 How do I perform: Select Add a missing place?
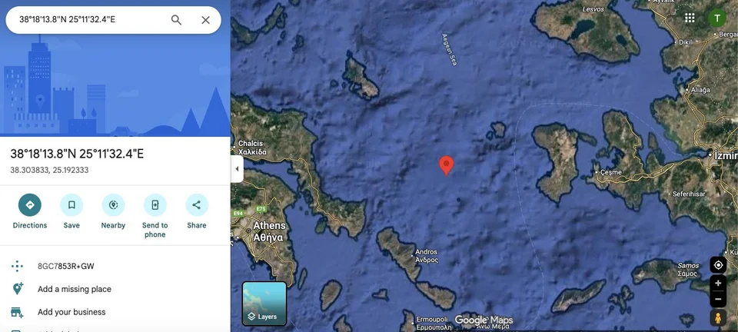tap(75, 289)
